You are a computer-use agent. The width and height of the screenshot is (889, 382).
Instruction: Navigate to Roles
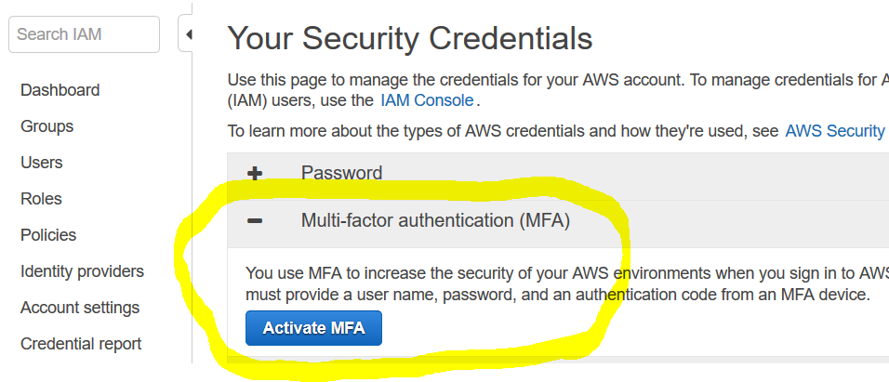pos(41,199)
